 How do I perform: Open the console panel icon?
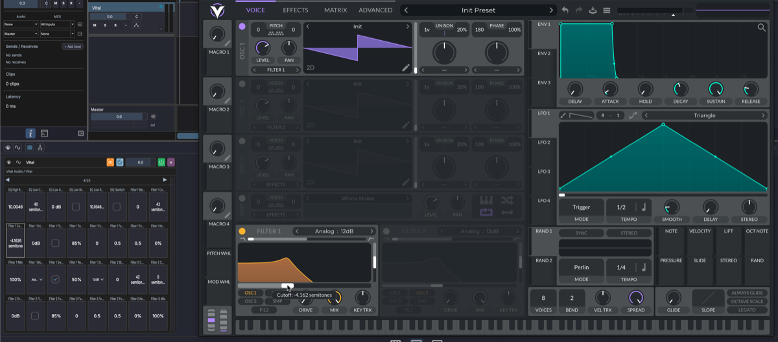(45, 133)
